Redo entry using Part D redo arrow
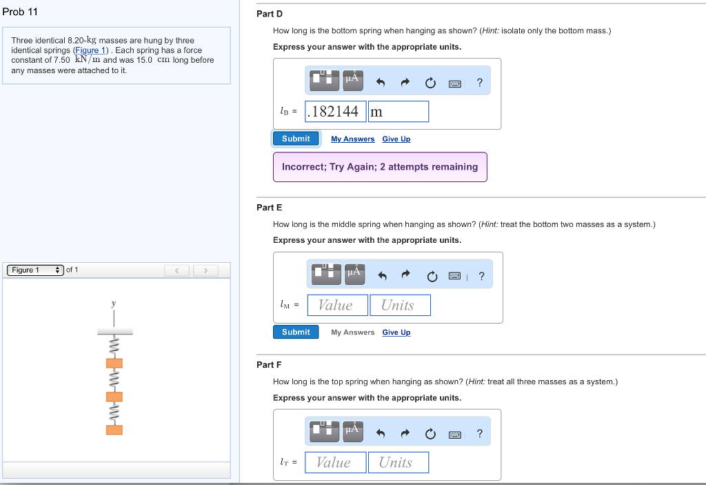The width and height of the screenshot is (706, 485). [x=405, y=81]
